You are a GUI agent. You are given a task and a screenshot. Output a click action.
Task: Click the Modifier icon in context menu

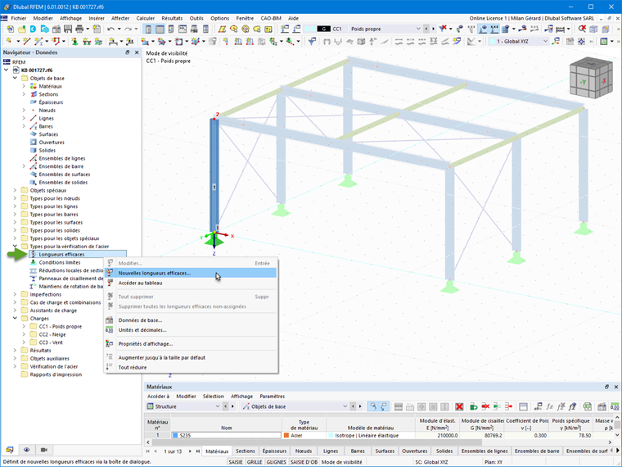[x=110, y=263]
